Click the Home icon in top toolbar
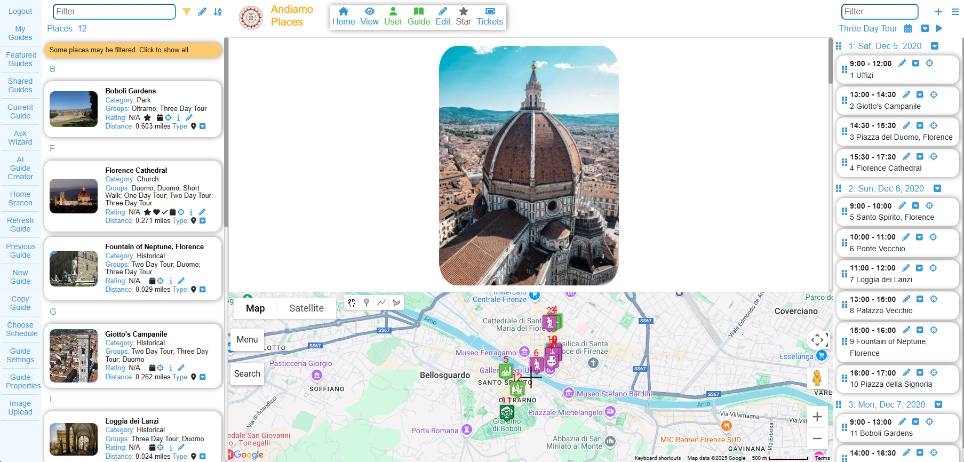The image size is (964, 462). coord(344,17)
